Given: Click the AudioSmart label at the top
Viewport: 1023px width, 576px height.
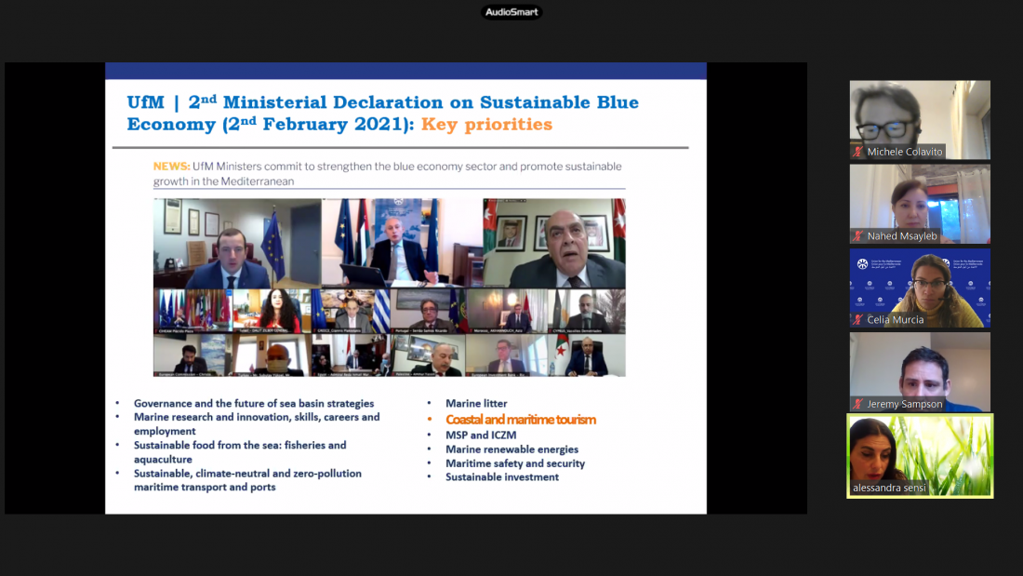Looking at the screenshot, I should click(511, 12).
